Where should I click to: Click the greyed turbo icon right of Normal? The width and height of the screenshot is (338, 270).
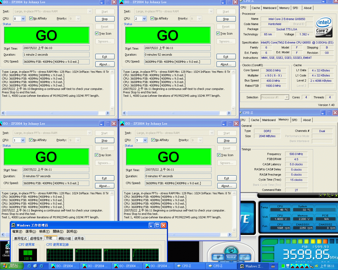pos(245,257)
